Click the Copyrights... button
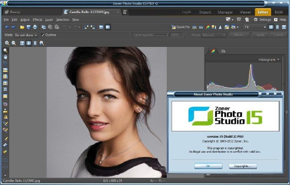Screen dimensions: 290x185 click(x=243, y=166)
